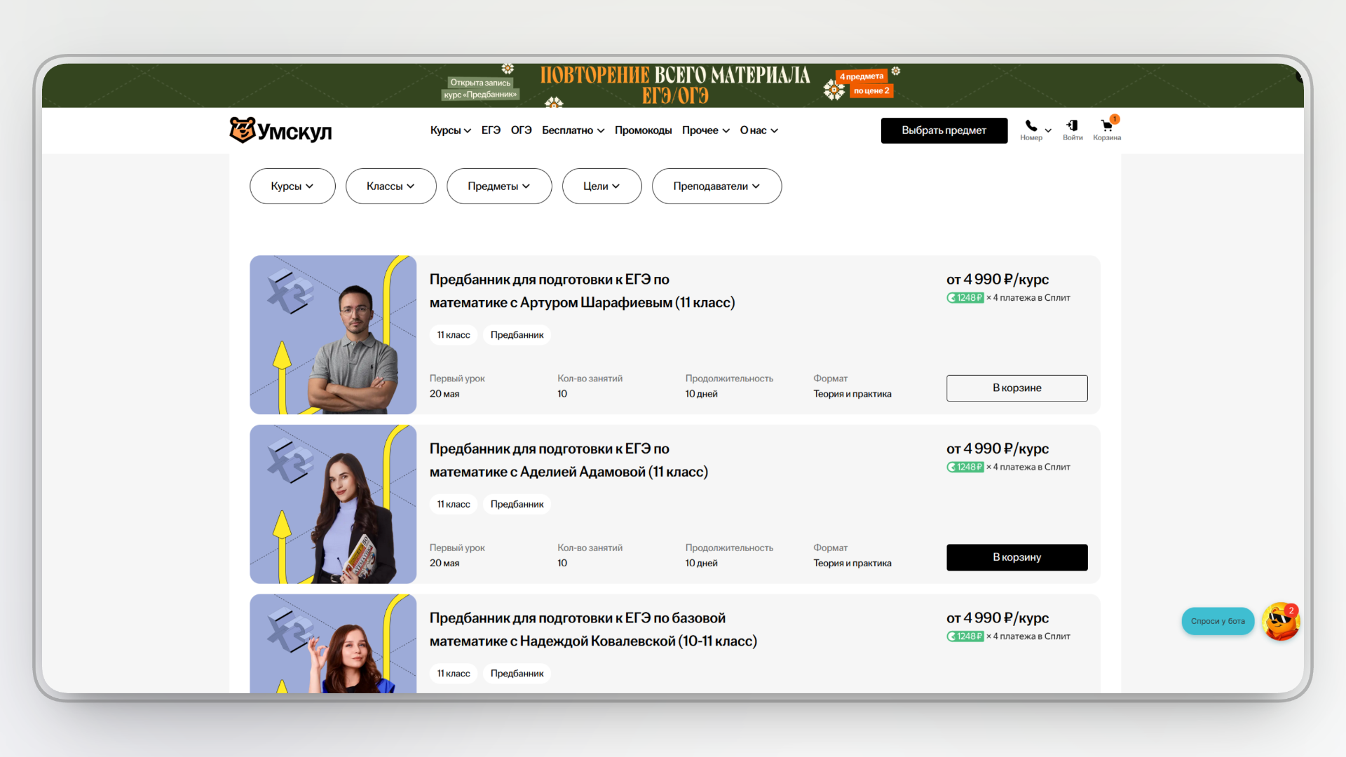Image resolution: width=1346 pixels, height=757 pixels.
Task: Click the В корзине button for Шарафиев course
Action: click(1017, 388)
